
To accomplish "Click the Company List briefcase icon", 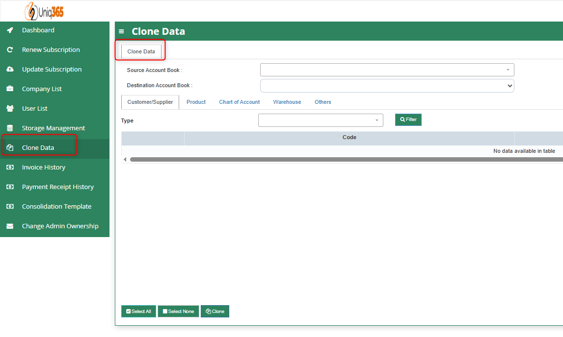I will pos(10,89).
